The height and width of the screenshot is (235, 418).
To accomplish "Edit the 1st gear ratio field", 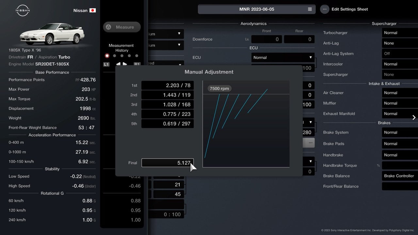I will pos(168,85).
